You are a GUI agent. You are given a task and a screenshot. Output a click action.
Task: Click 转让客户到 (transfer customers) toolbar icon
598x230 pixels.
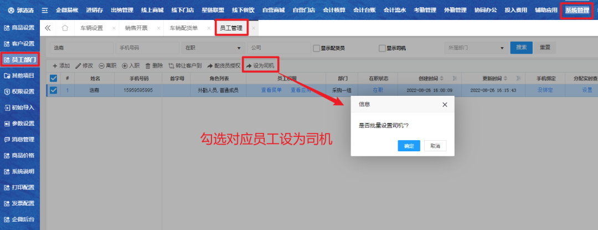pyautogui.click(x=171, y=65)
